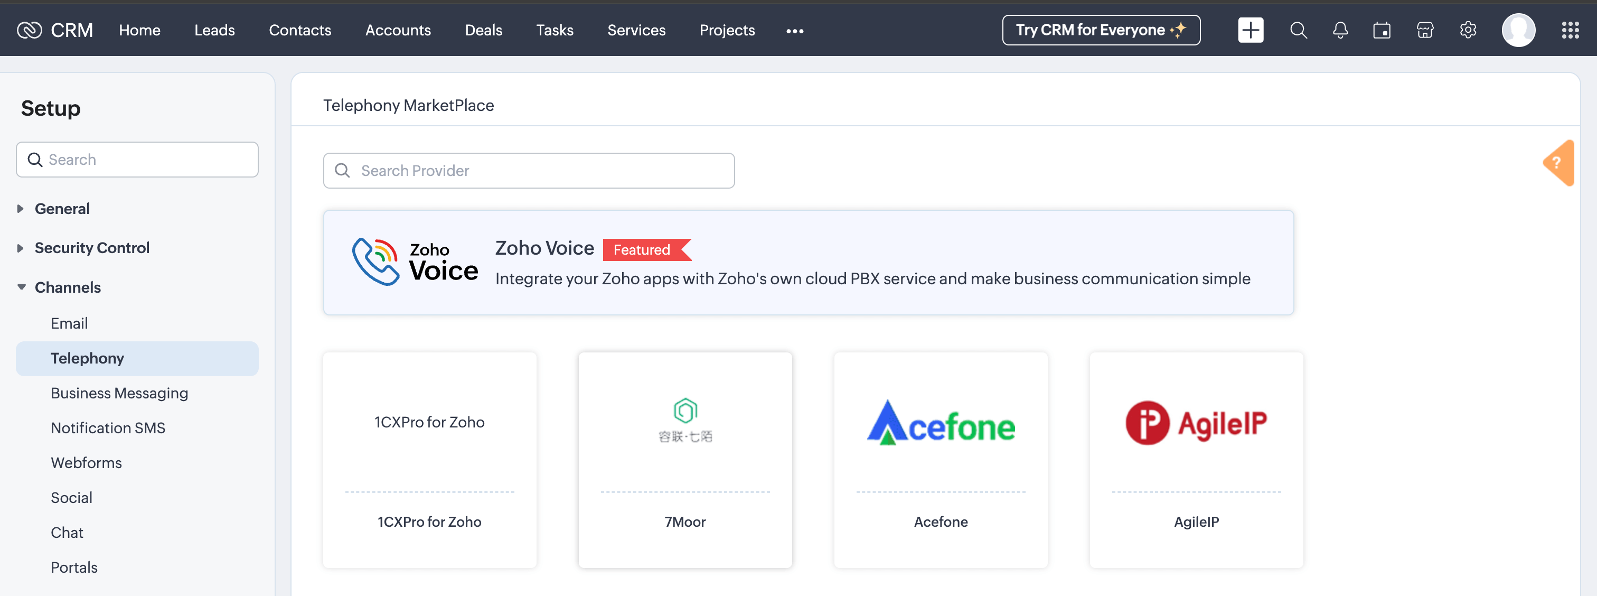Go to the Deals tab
The width and height of the screenshot is (1597, 596).
[x=483, y=30]
